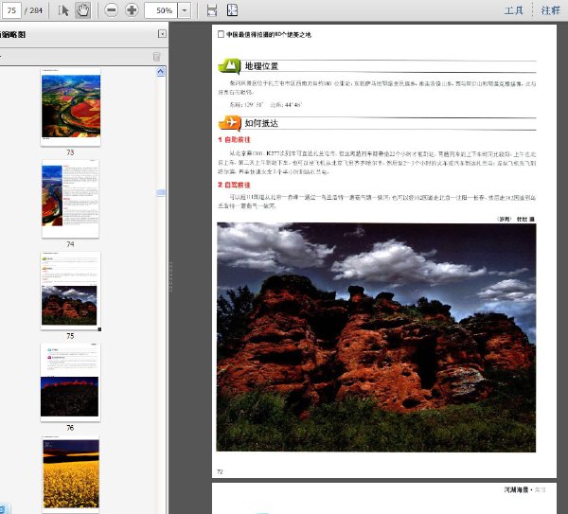Image resolution: width=568 pixels, height=514 pixels.
Task: Open page 74 thumbnail
Action: click(70, 199)
